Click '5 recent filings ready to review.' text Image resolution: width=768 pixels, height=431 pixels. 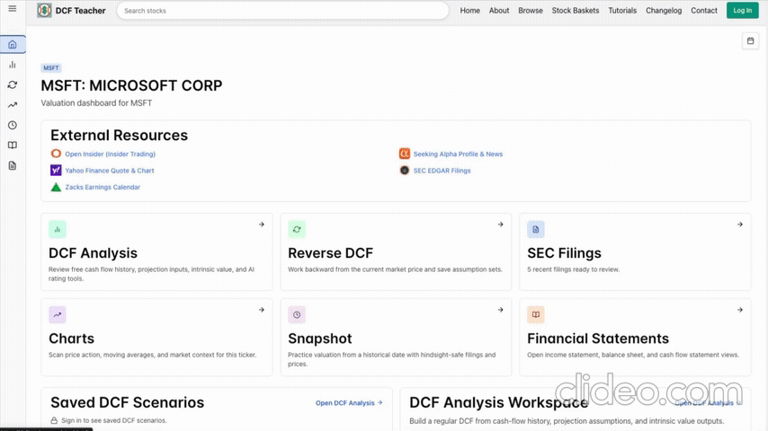coord(574,269)
